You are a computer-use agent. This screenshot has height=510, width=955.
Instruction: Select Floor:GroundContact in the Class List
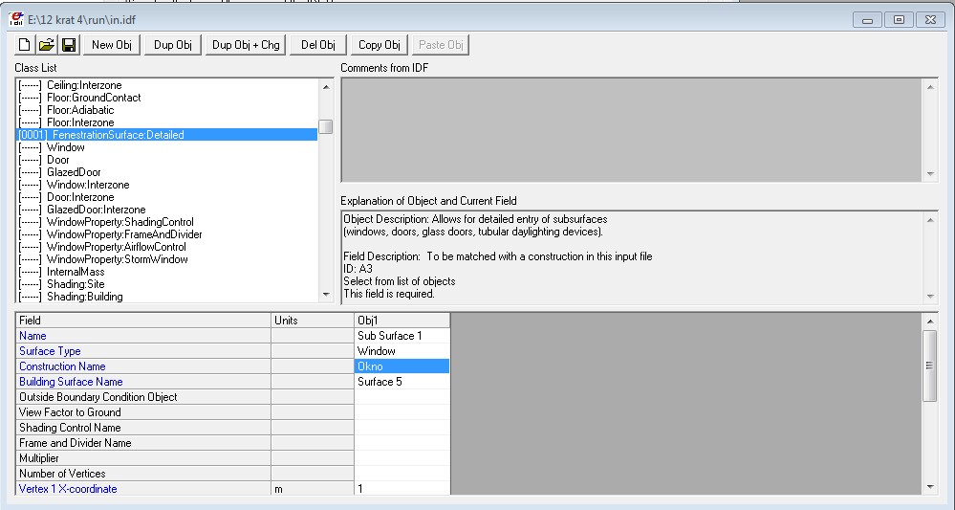[166, 98]
